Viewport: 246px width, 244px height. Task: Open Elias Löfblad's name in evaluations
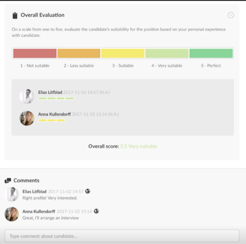50,92
